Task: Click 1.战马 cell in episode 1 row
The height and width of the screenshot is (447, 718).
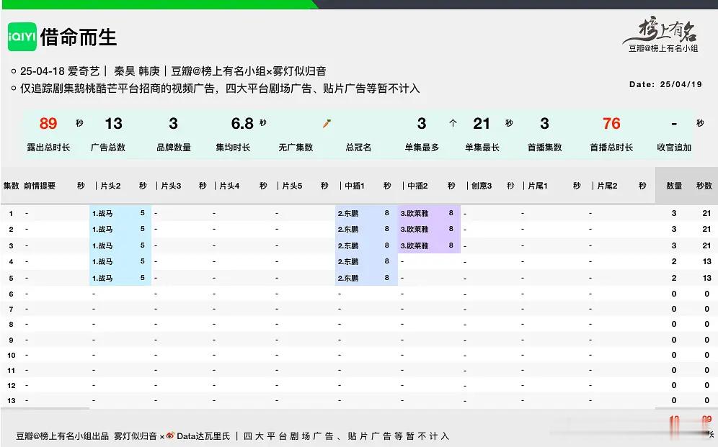Action: tap(102, 213)
